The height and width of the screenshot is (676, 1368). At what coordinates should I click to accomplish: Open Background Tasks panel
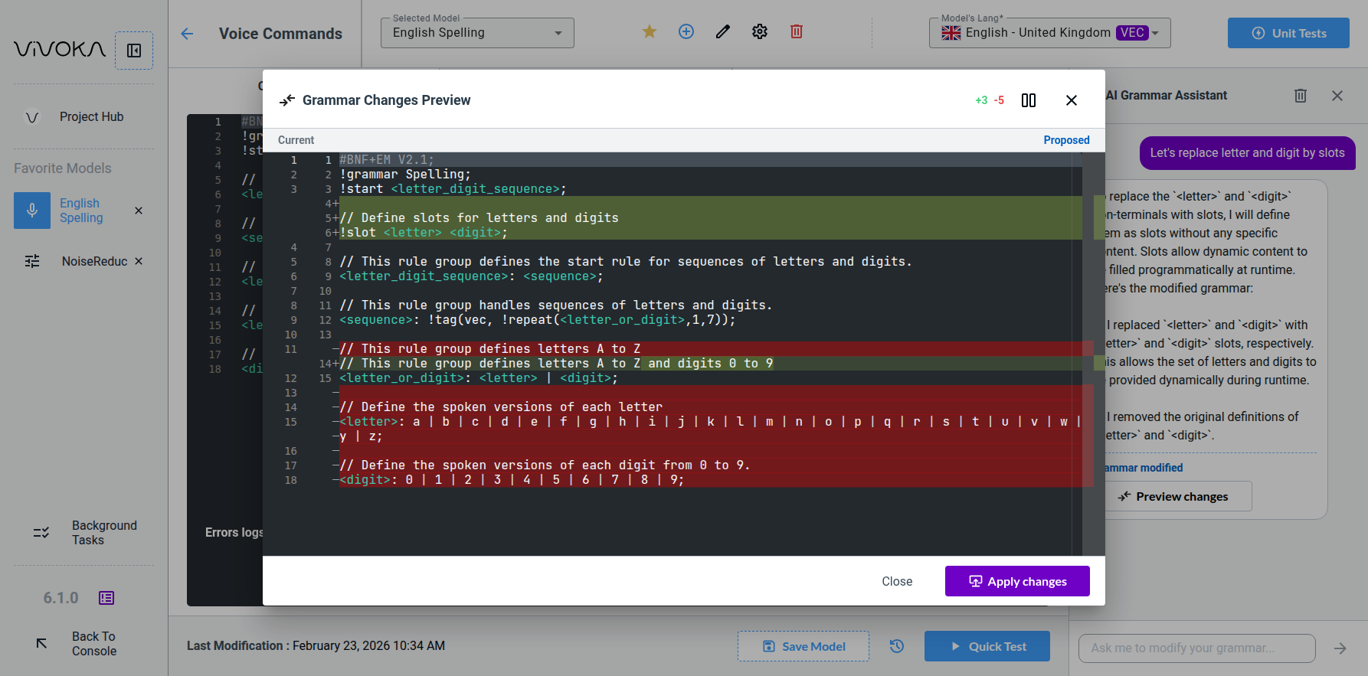click(x=104, y=533)
